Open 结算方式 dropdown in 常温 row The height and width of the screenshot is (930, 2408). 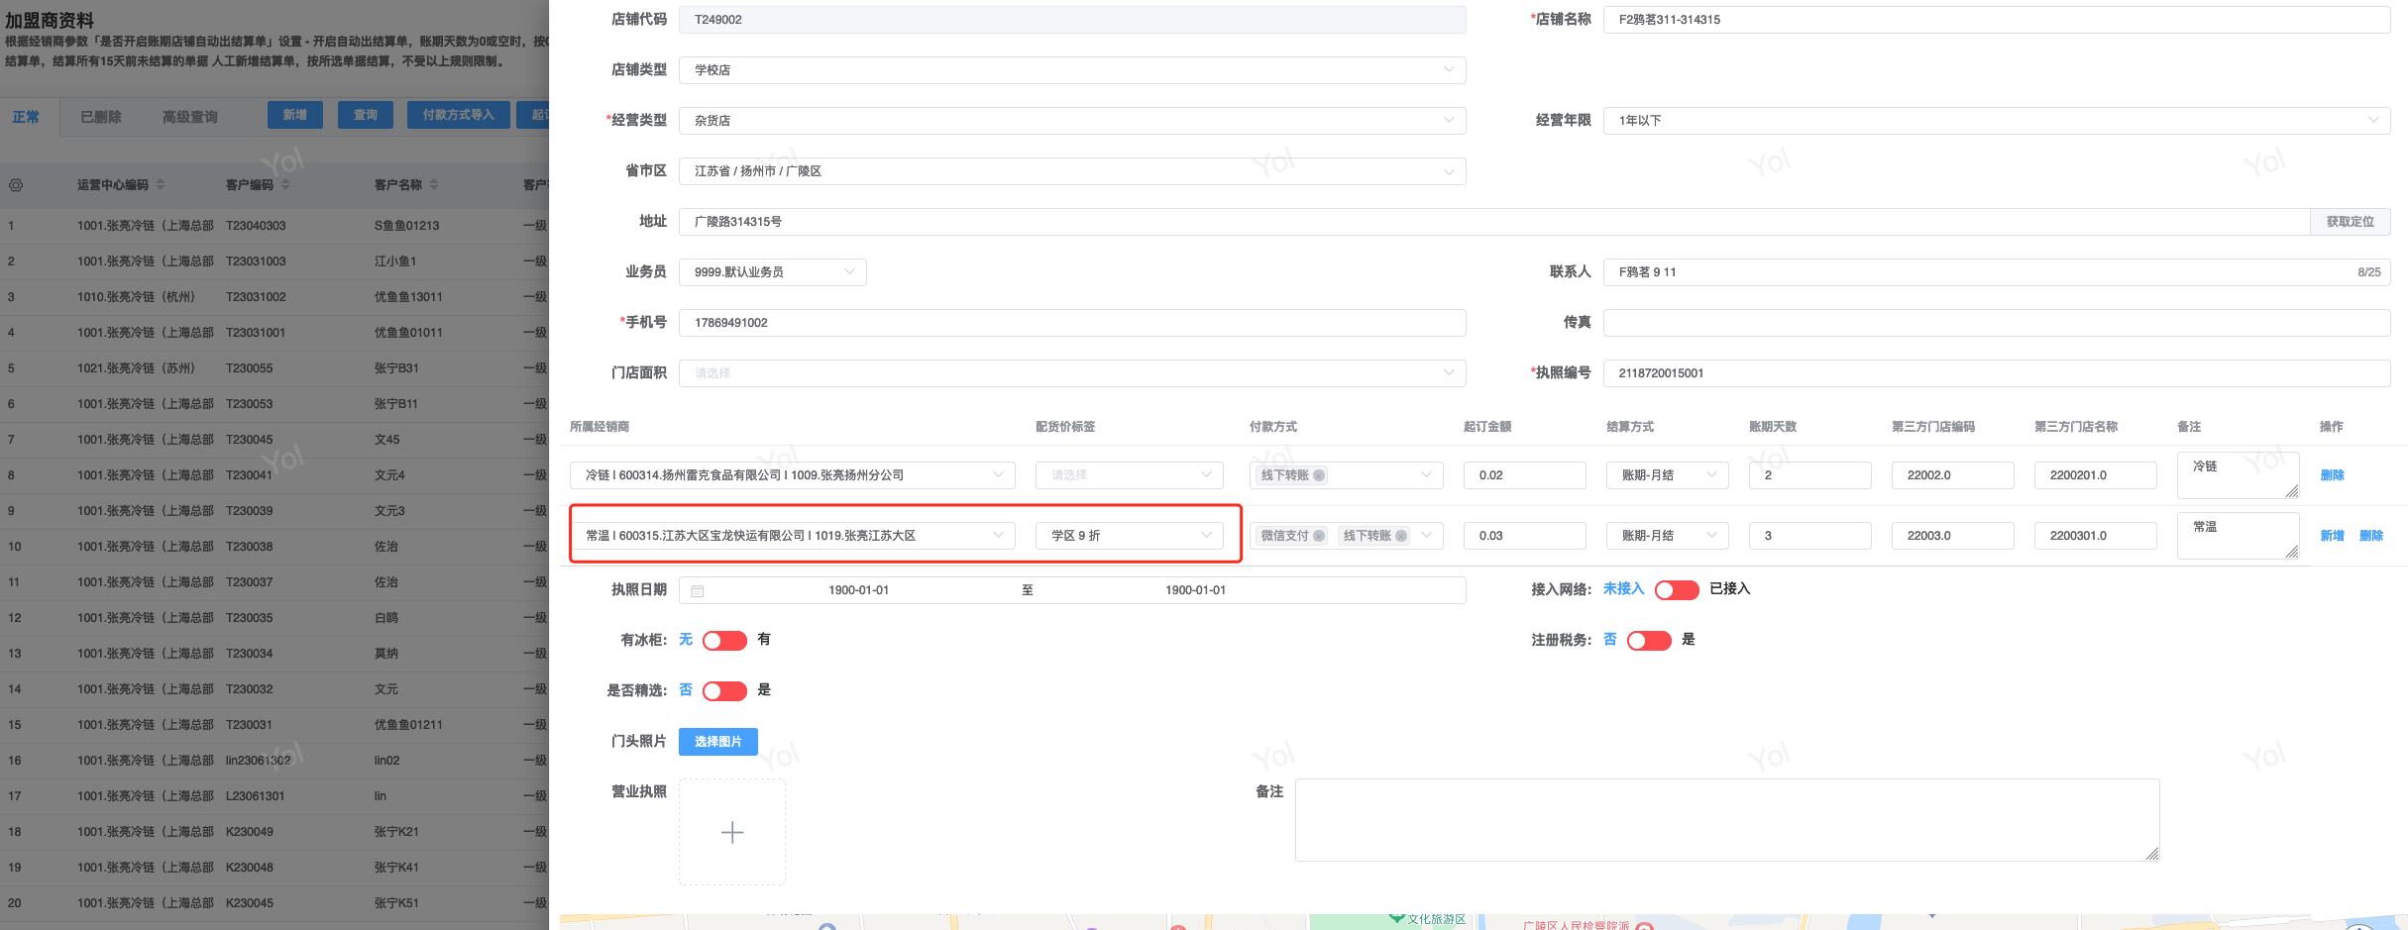click(1668, 536)
